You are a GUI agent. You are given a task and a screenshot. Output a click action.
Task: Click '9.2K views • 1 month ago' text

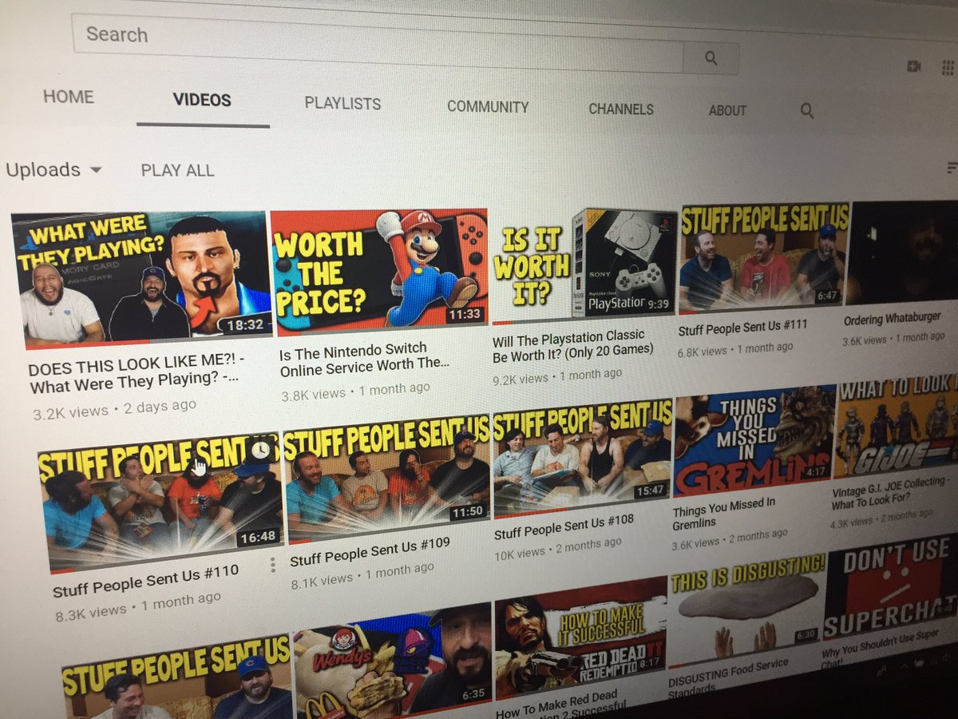tap(556, 377)
